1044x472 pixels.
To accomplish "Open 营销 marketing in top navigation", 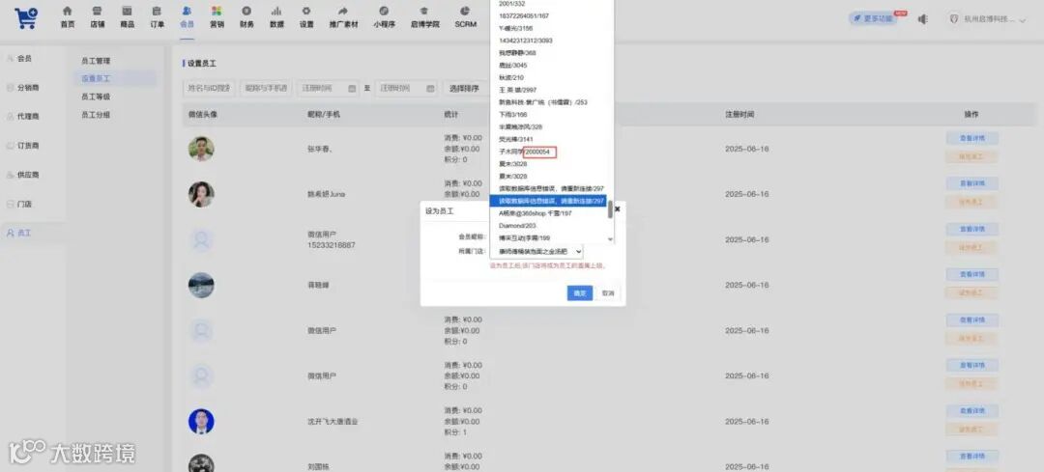I will 217,17.
